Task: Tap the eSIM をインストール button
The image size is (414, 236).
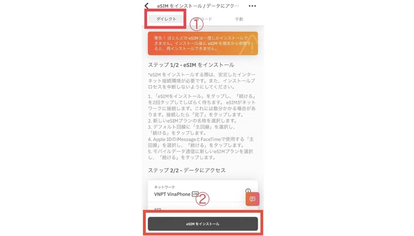Action: (203, 224)
